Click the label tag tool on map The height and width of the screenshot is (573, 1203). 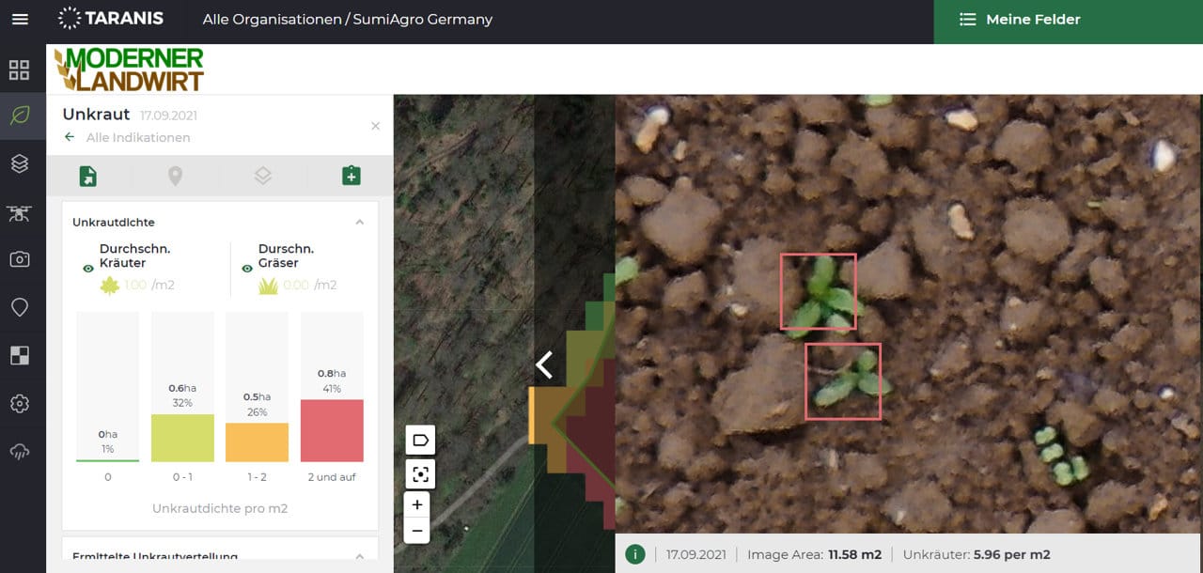[420, 440]
